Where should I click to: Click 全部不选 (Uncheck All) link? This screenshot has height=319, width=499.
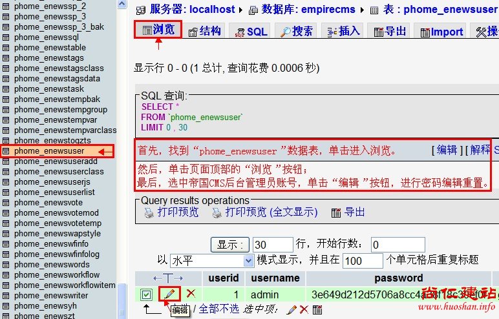click(218, 309)
